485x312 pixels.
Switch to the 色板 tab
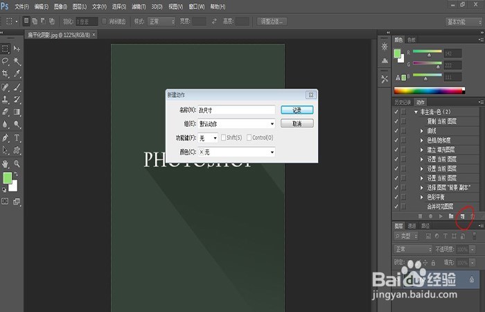pyautogui.click(x=412, y=40)
